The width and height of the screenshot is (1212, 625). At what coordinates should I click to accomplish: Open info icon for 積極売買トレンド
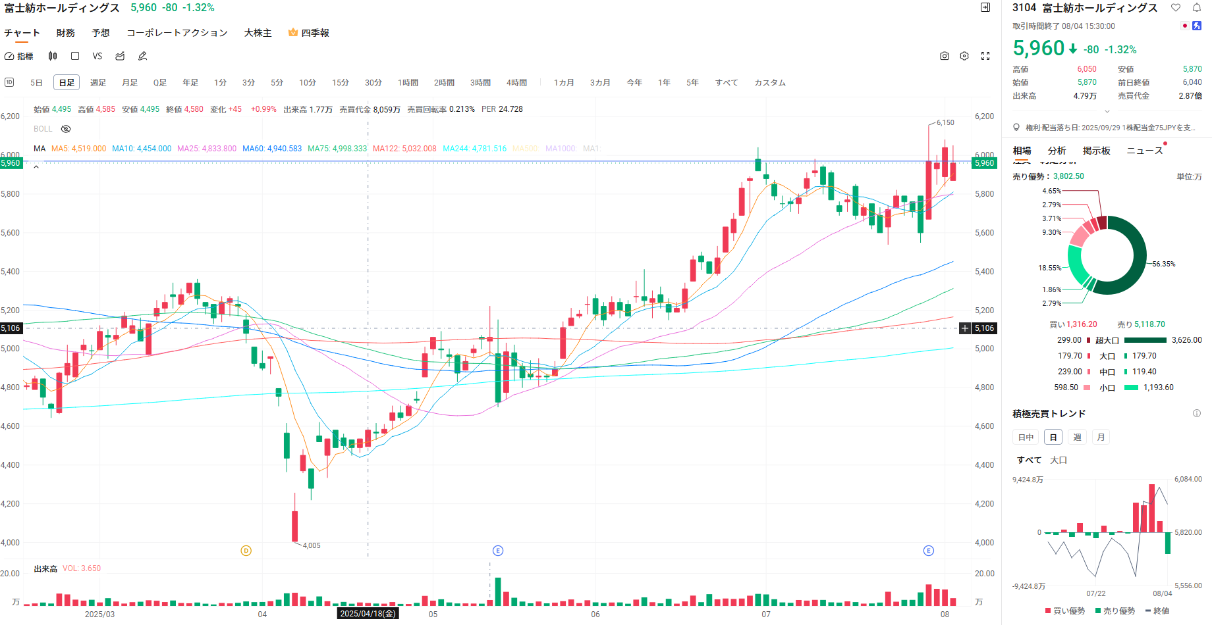pos(1197,413)
